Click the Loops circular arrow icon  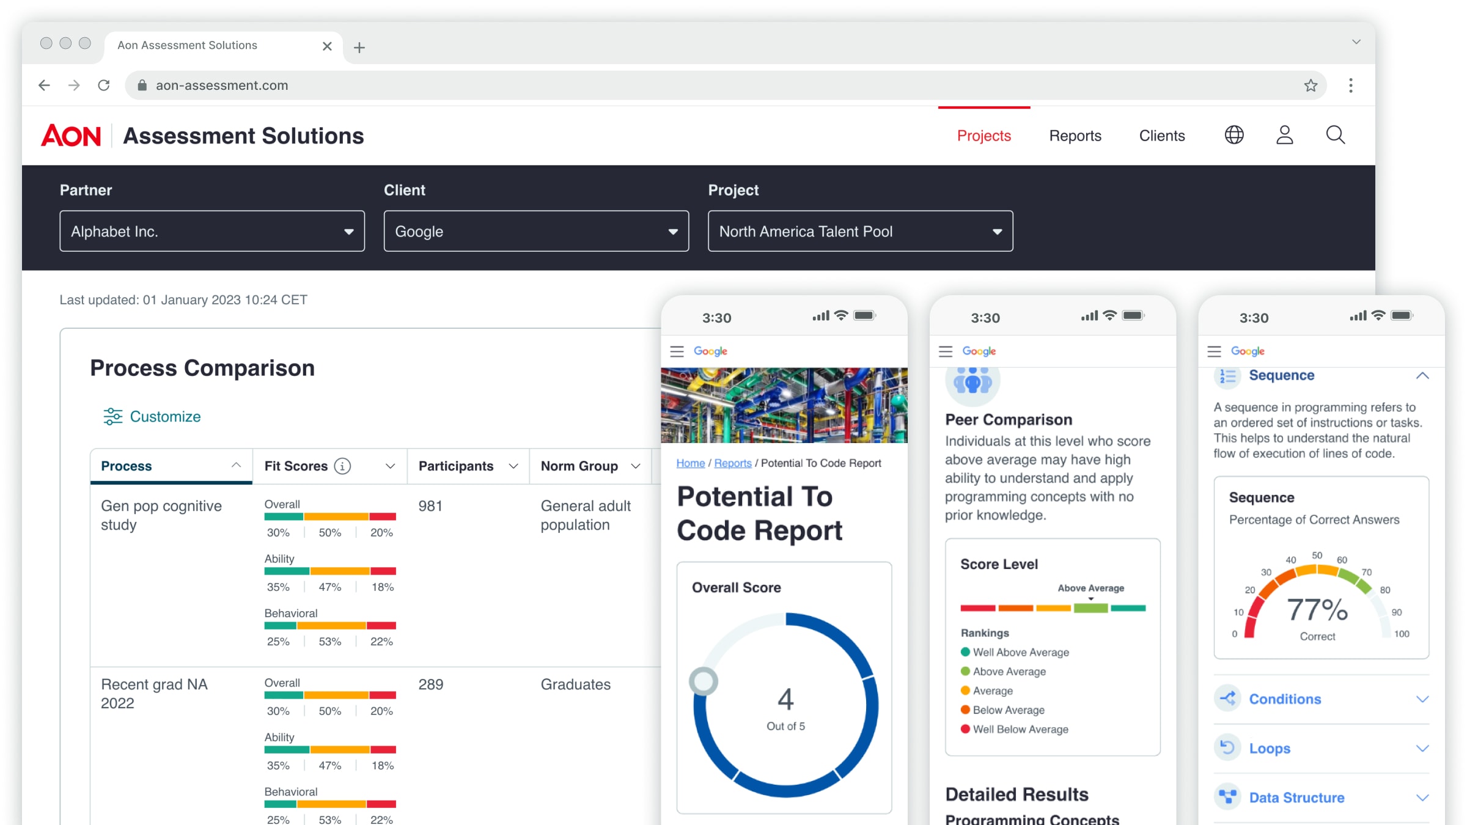pos(1227,747)
